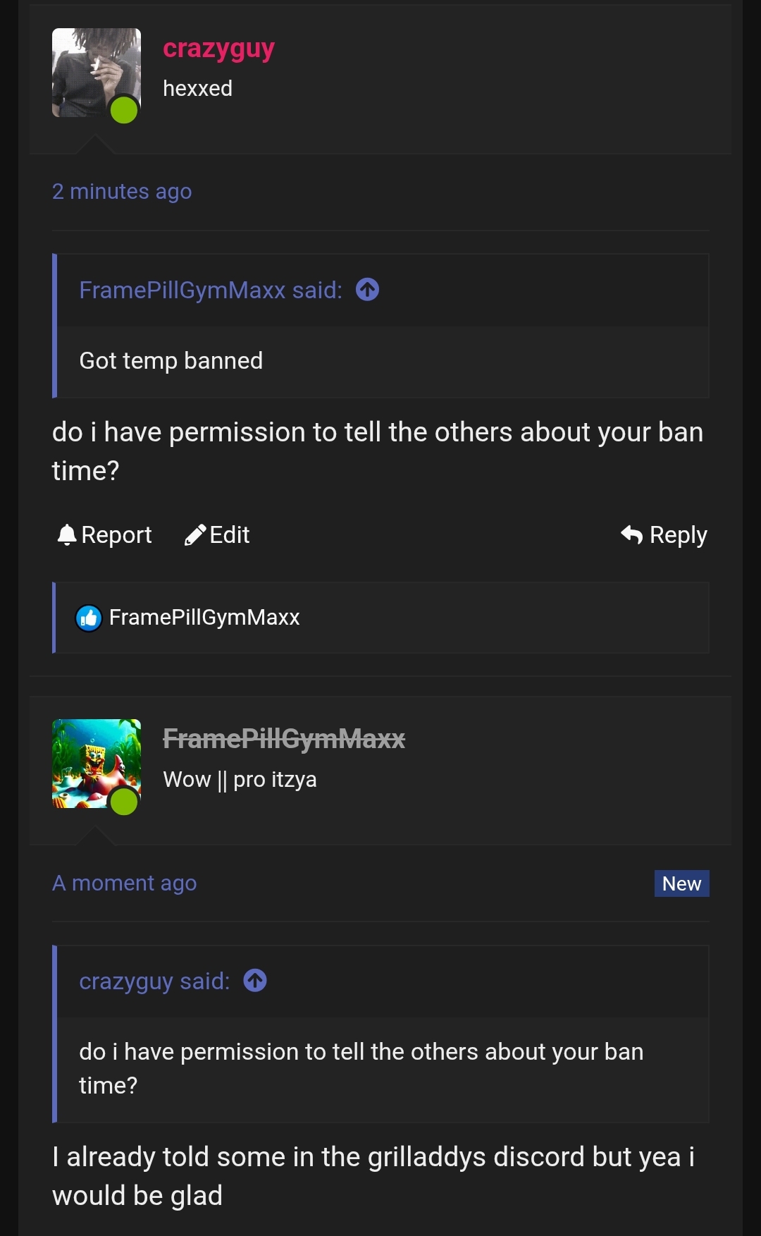Click the reply arrow icon
761x1236 pixels.
(632, 535)
